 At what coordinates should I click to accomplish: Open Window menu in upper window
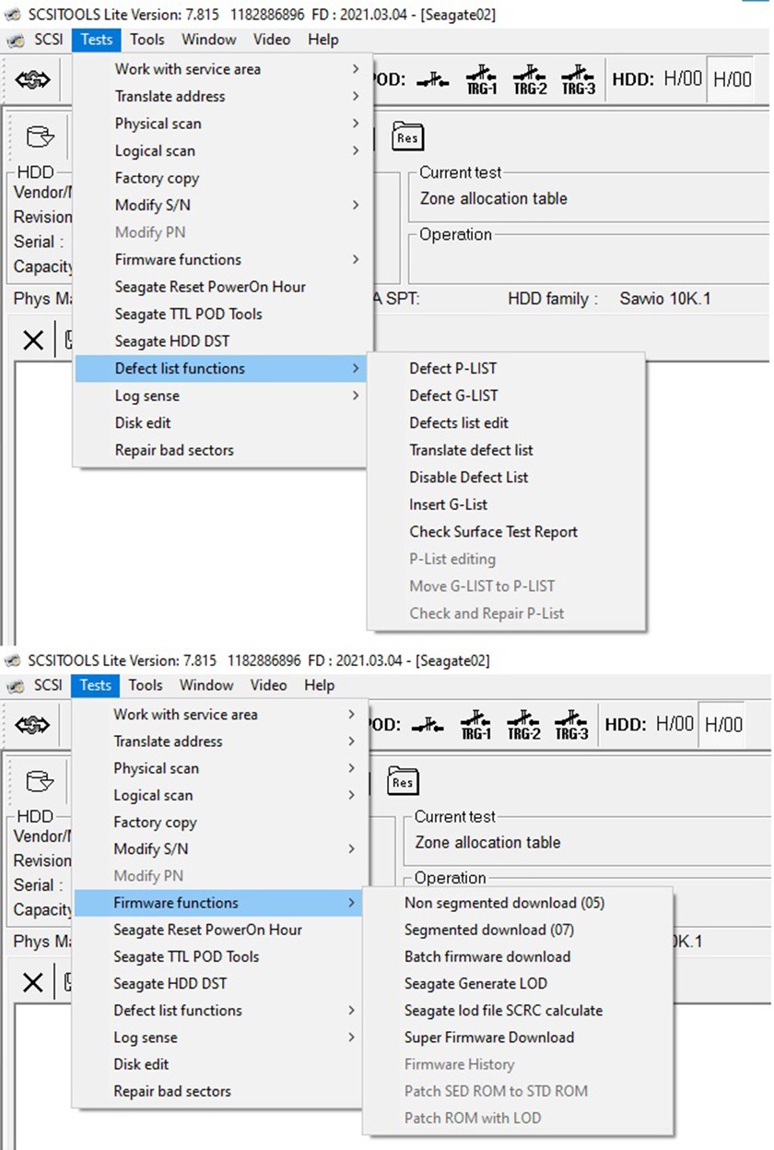pos(208,40)
